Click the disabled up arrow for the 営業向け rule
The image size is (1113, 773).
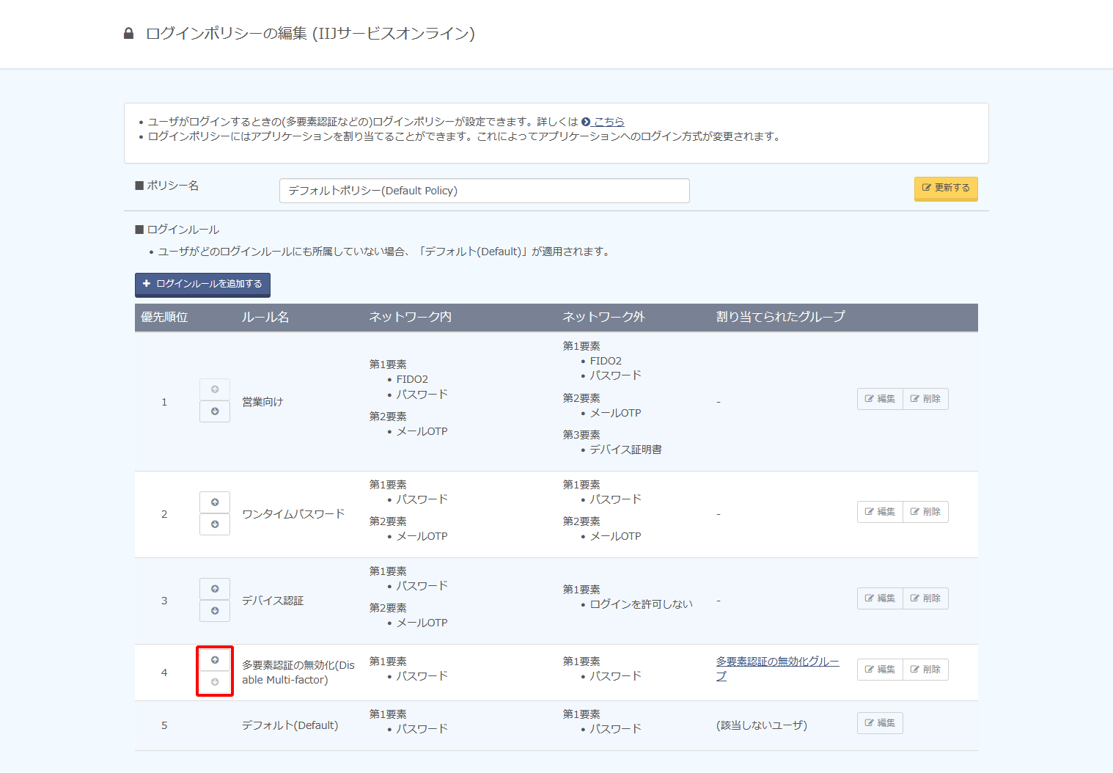[x=215, y=389]
